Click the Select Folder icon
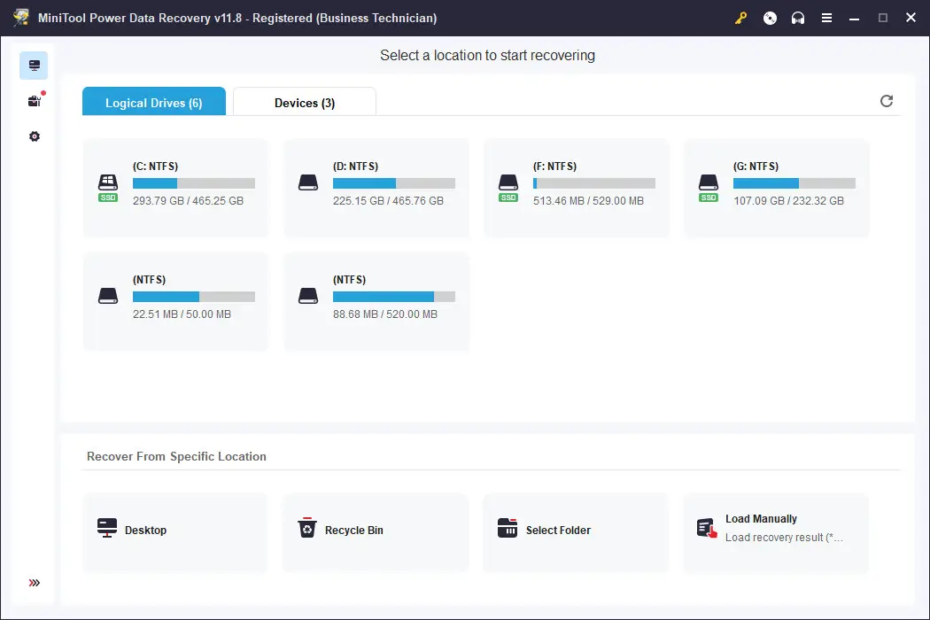 pyautogui.click(x=508, y=528)
